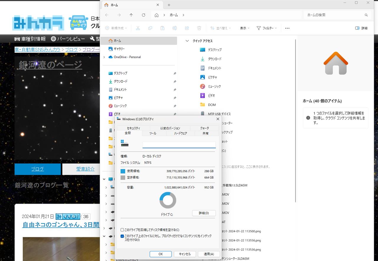Switch to クォータ tab
The image size is (378, 261).
(x=204, y=128)
